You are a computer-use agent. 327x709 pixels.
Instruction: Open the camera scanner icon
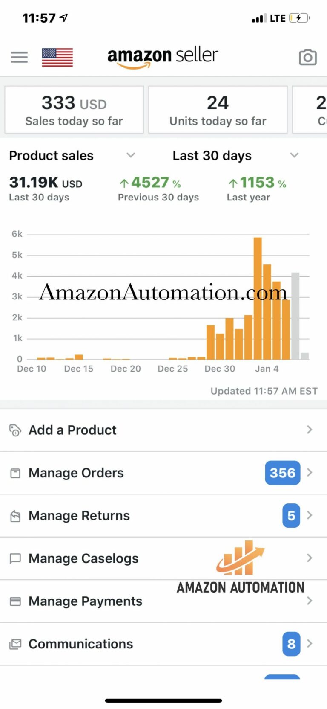[307, 57]
